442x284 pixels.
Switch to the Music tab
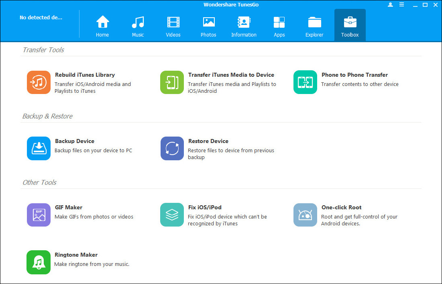click(x=138, y=26)
